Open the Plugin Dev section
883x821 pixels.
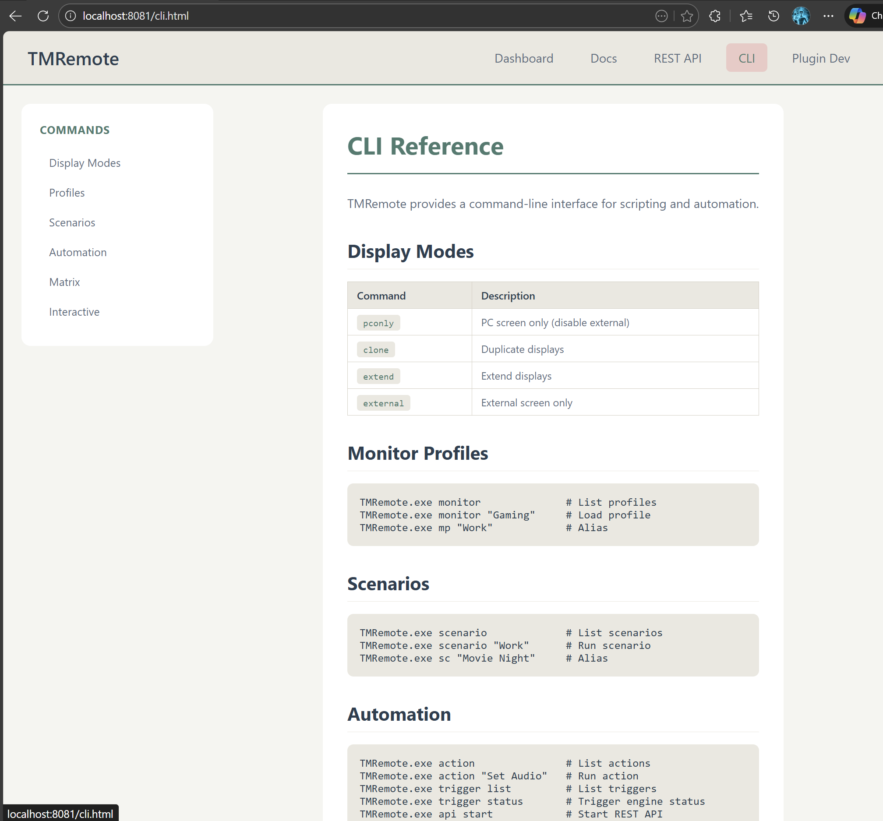[x=820, y=58]
